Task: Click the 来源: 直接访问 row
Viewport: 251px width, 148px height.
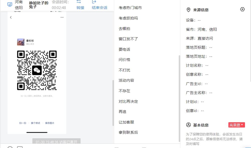Action: click(x=200, y=38)
